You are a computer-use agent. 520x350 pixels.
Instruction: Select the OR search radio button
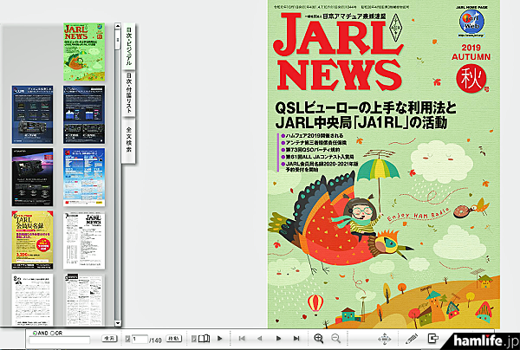click(53, 331)
